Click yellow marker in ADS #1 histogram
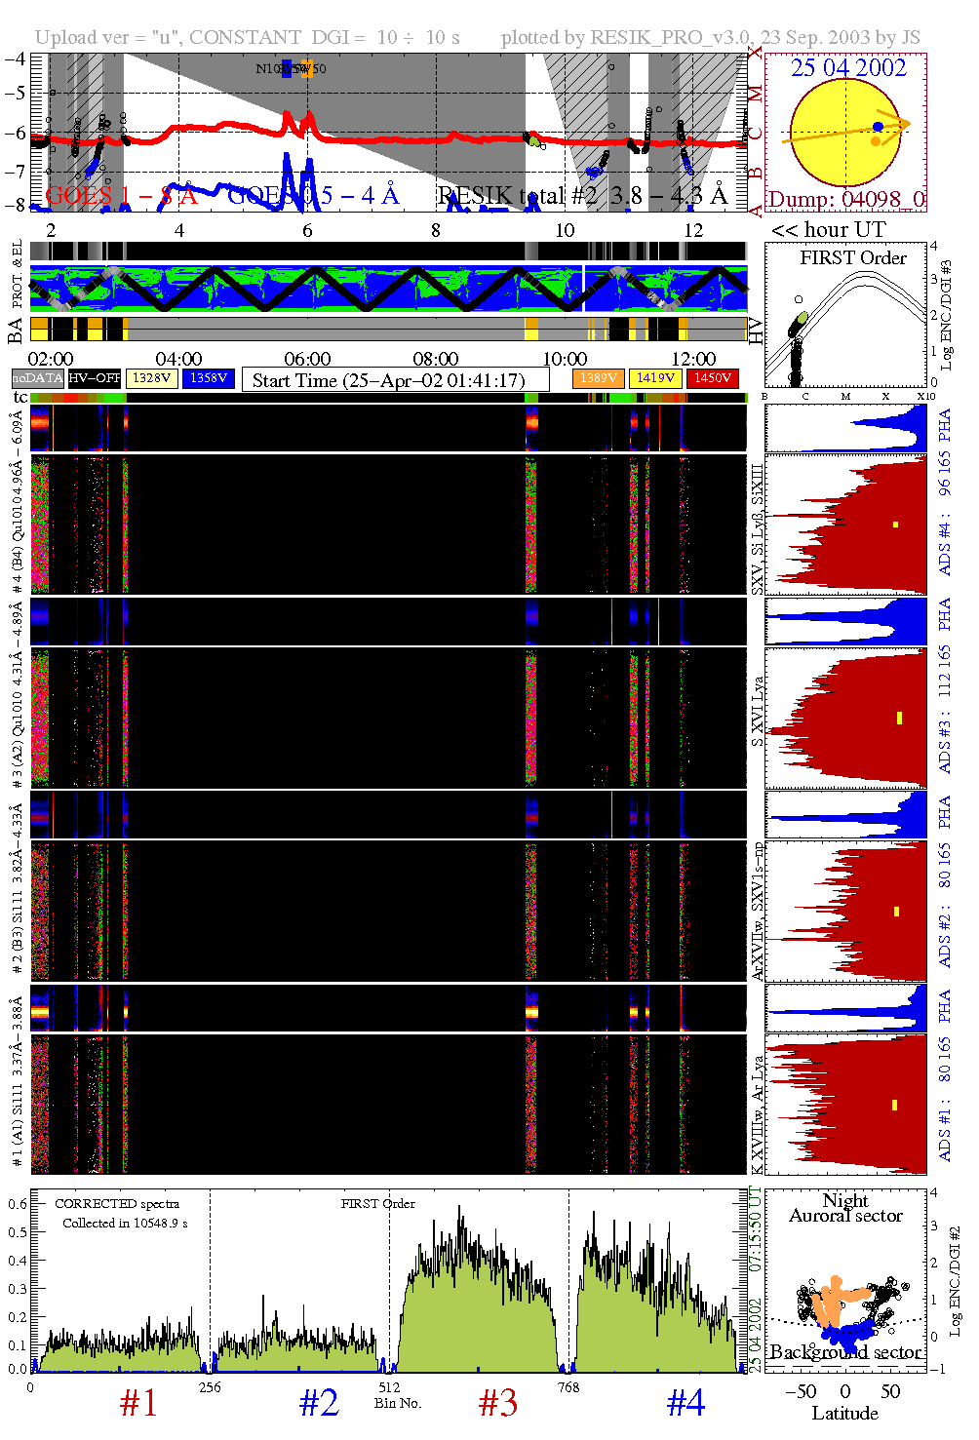Screen dimensions: 979x1440 (893, 1106)
